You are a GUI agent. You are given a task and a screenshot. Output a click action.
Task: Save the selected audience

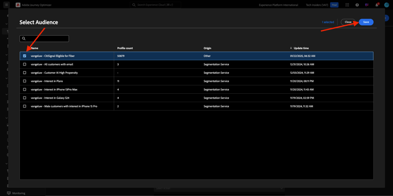(366, 22)
